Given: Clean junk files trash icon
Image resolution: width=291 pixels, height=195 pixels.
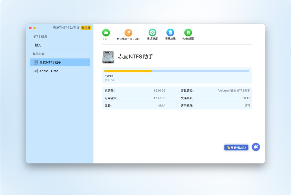Looking at the screenshot, I should (170, 33).
